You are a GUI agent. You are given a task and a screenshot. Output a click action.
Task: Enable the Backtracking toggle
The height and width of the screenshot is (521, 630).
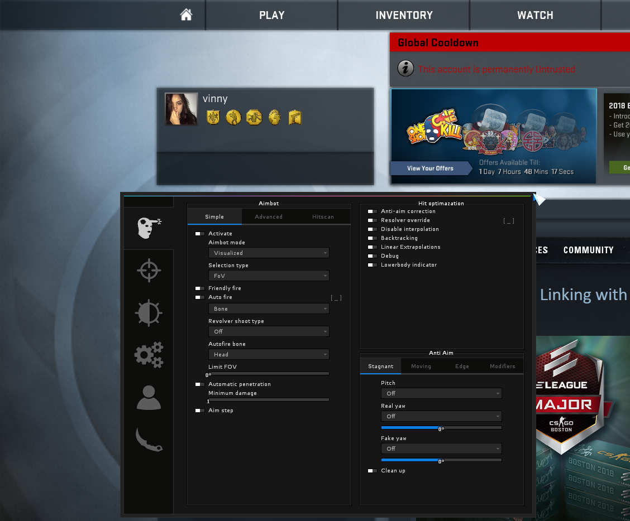tap(372, 238)
